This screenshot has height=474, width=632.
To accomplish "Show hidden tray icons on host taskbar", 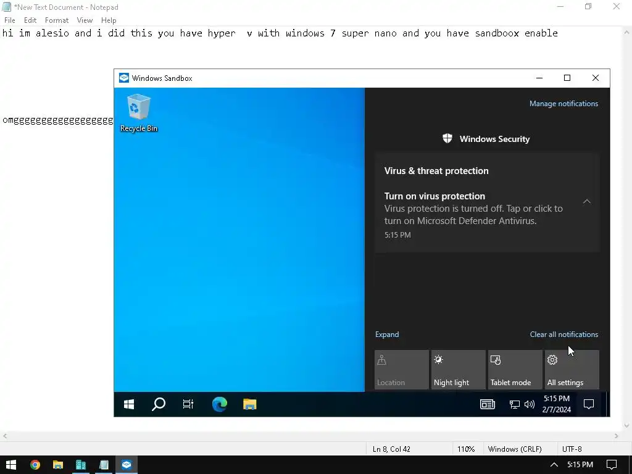I will pyautogui.click(x=554, y=465).
